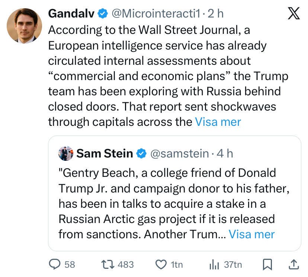
Task: Click the 2 h timestamp
Action: click(x=216, y=14)
